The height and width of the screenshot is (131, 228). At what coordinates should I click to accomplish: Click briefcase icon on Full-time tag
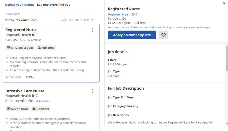pos(39,48)
